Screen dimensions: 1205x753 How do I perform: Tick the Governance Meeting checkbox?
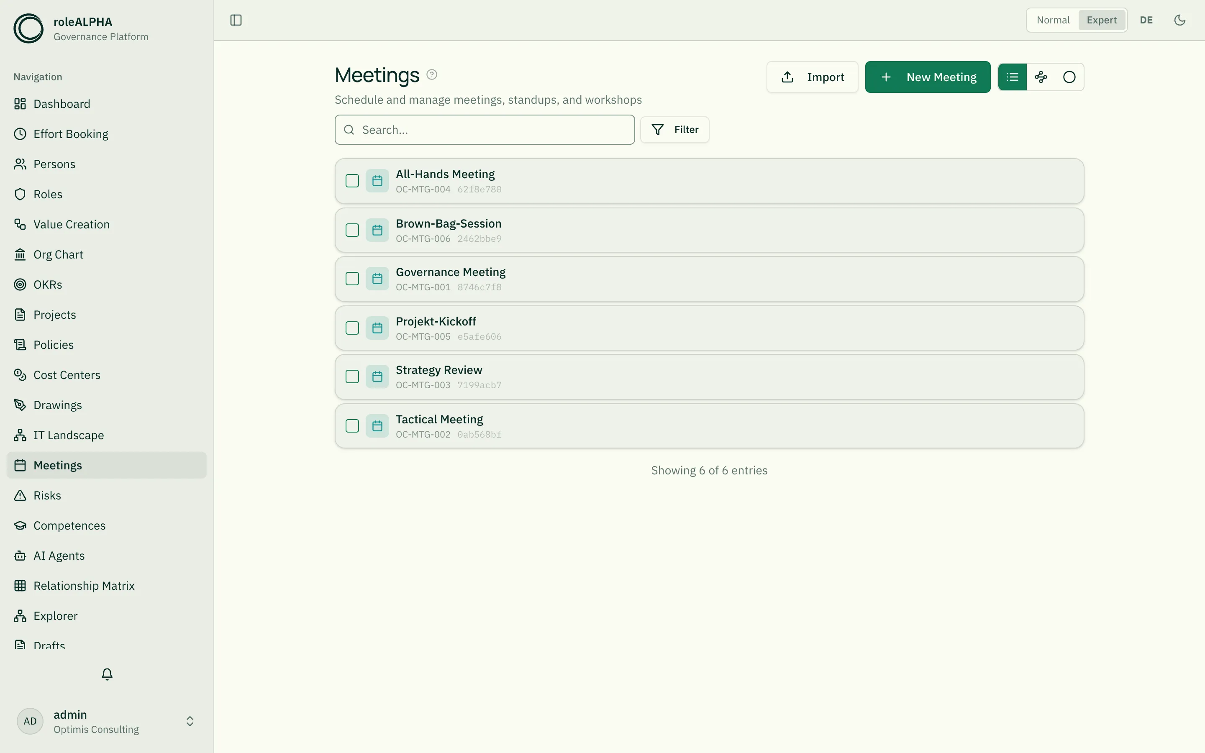click(352, 279)
